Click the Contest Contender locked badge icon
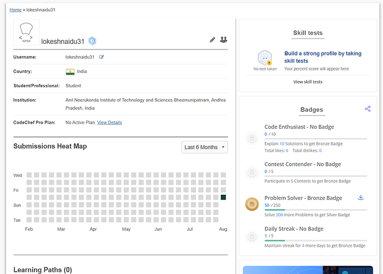Screen dimensions: 383x274 252,172
